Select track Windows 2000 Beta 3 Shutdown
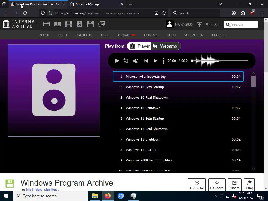268x201 pixels. [x=178, y=160]
